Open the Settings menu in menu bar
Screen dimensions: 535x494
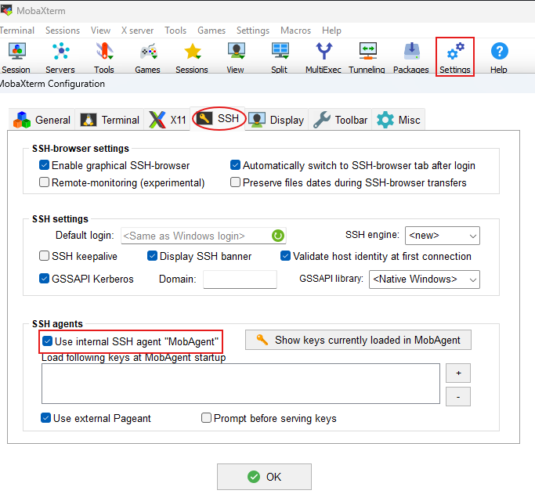[x=253, y=31]
